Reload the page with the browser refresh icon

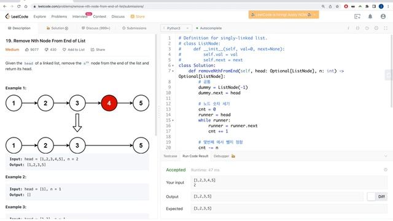(x=19, y=6)
